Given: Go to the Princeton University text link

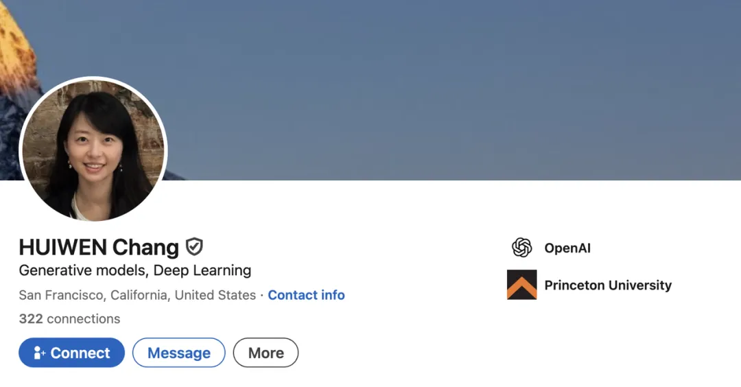Looking at the screenshot, I should point(608,285).
